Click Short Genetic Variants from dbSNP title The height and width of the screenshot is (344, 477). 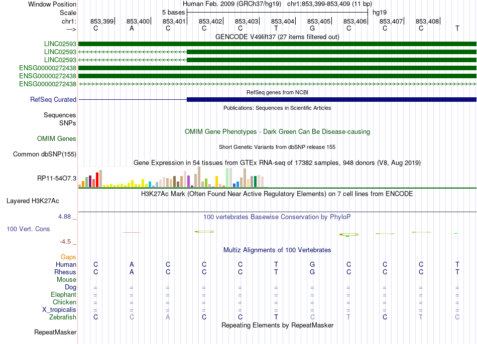tap(277, 147)
